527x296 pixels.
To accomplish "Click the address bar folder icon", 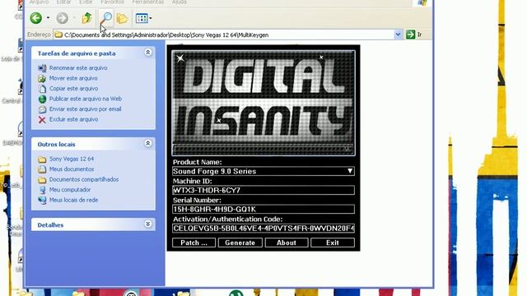I will point(58,35).
